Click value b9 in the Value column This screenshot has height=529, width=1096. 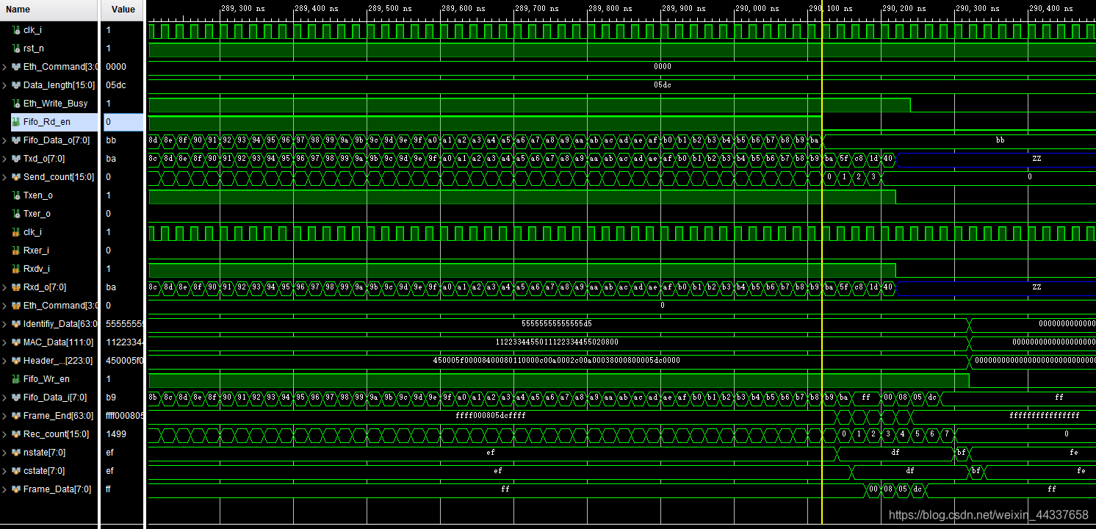pos(111,397)
